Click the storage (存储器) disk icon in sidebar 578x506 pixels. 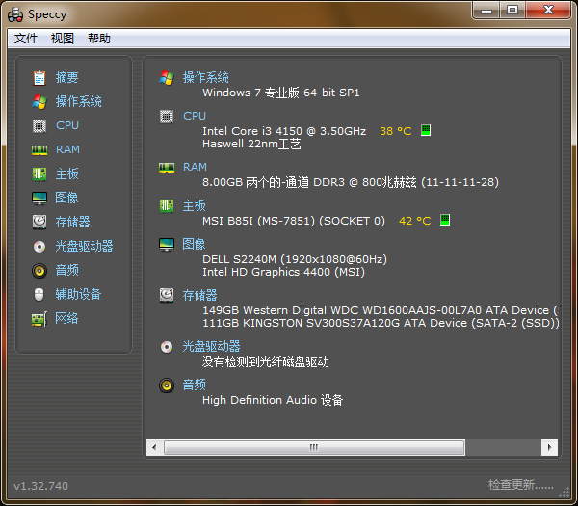pos(39,222)
